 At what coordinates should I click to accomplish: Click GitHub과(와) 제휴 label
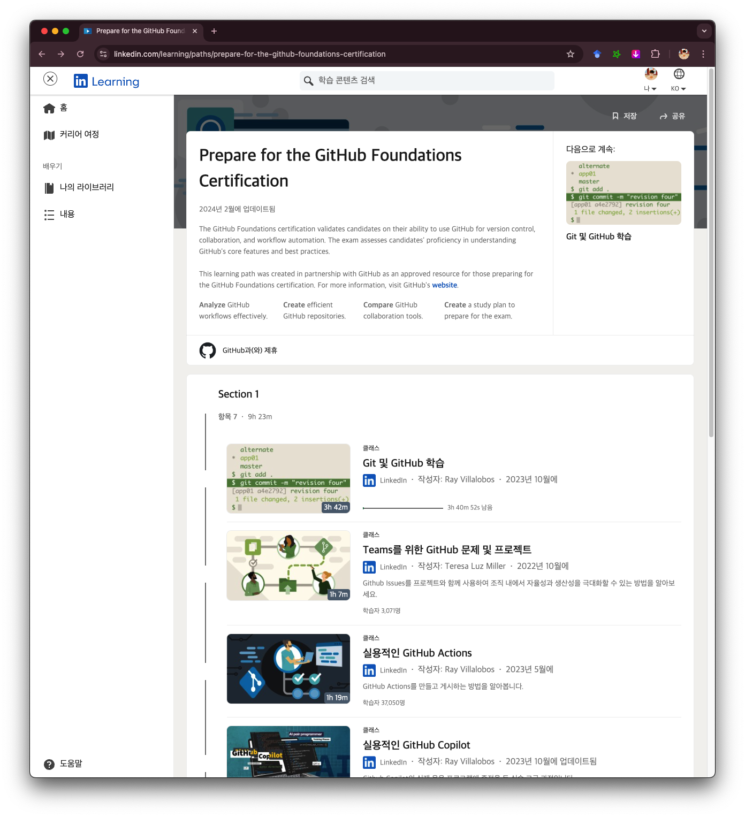[x=250, y=350]
